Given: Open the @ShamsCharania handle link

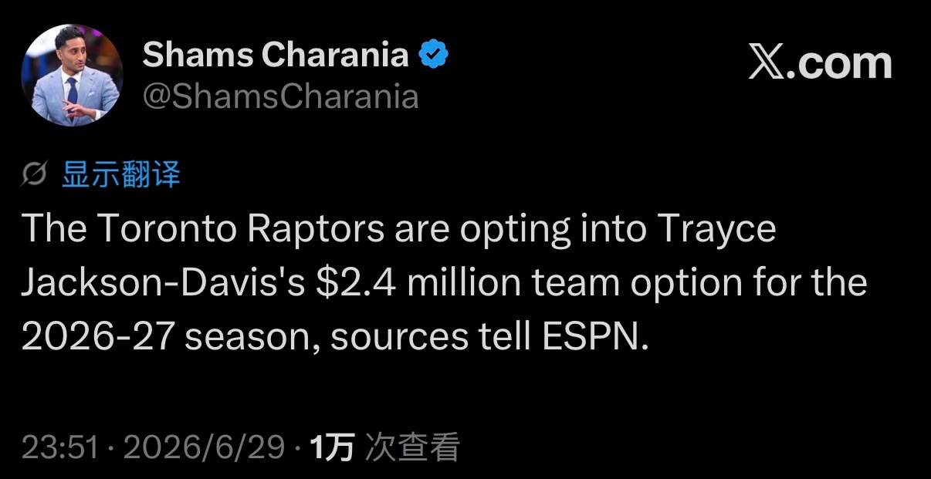Looking at the screenshot, I should coord(281,97).
